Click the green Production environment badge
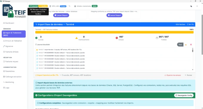The image size is (203, 109). pyautogui.click(x=34, y=6)
